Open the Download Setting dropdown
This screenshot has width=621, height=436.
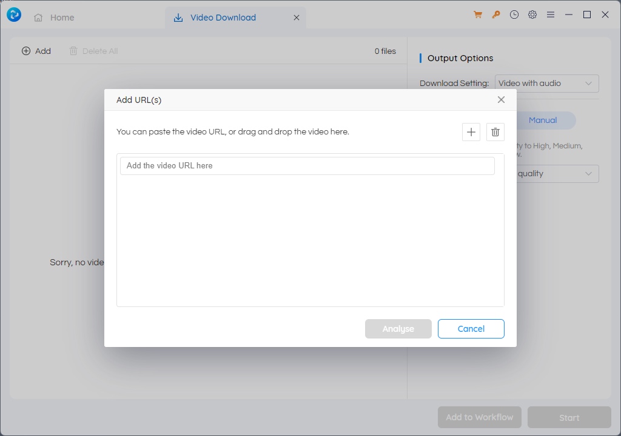[x=545, y=83]
